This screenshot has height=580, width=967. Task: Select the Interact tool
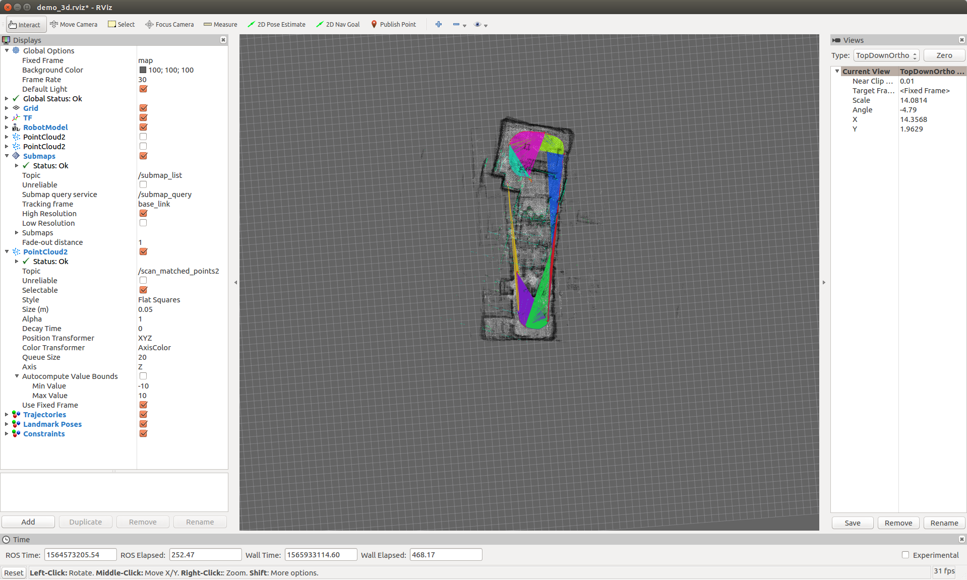(25, 24)
